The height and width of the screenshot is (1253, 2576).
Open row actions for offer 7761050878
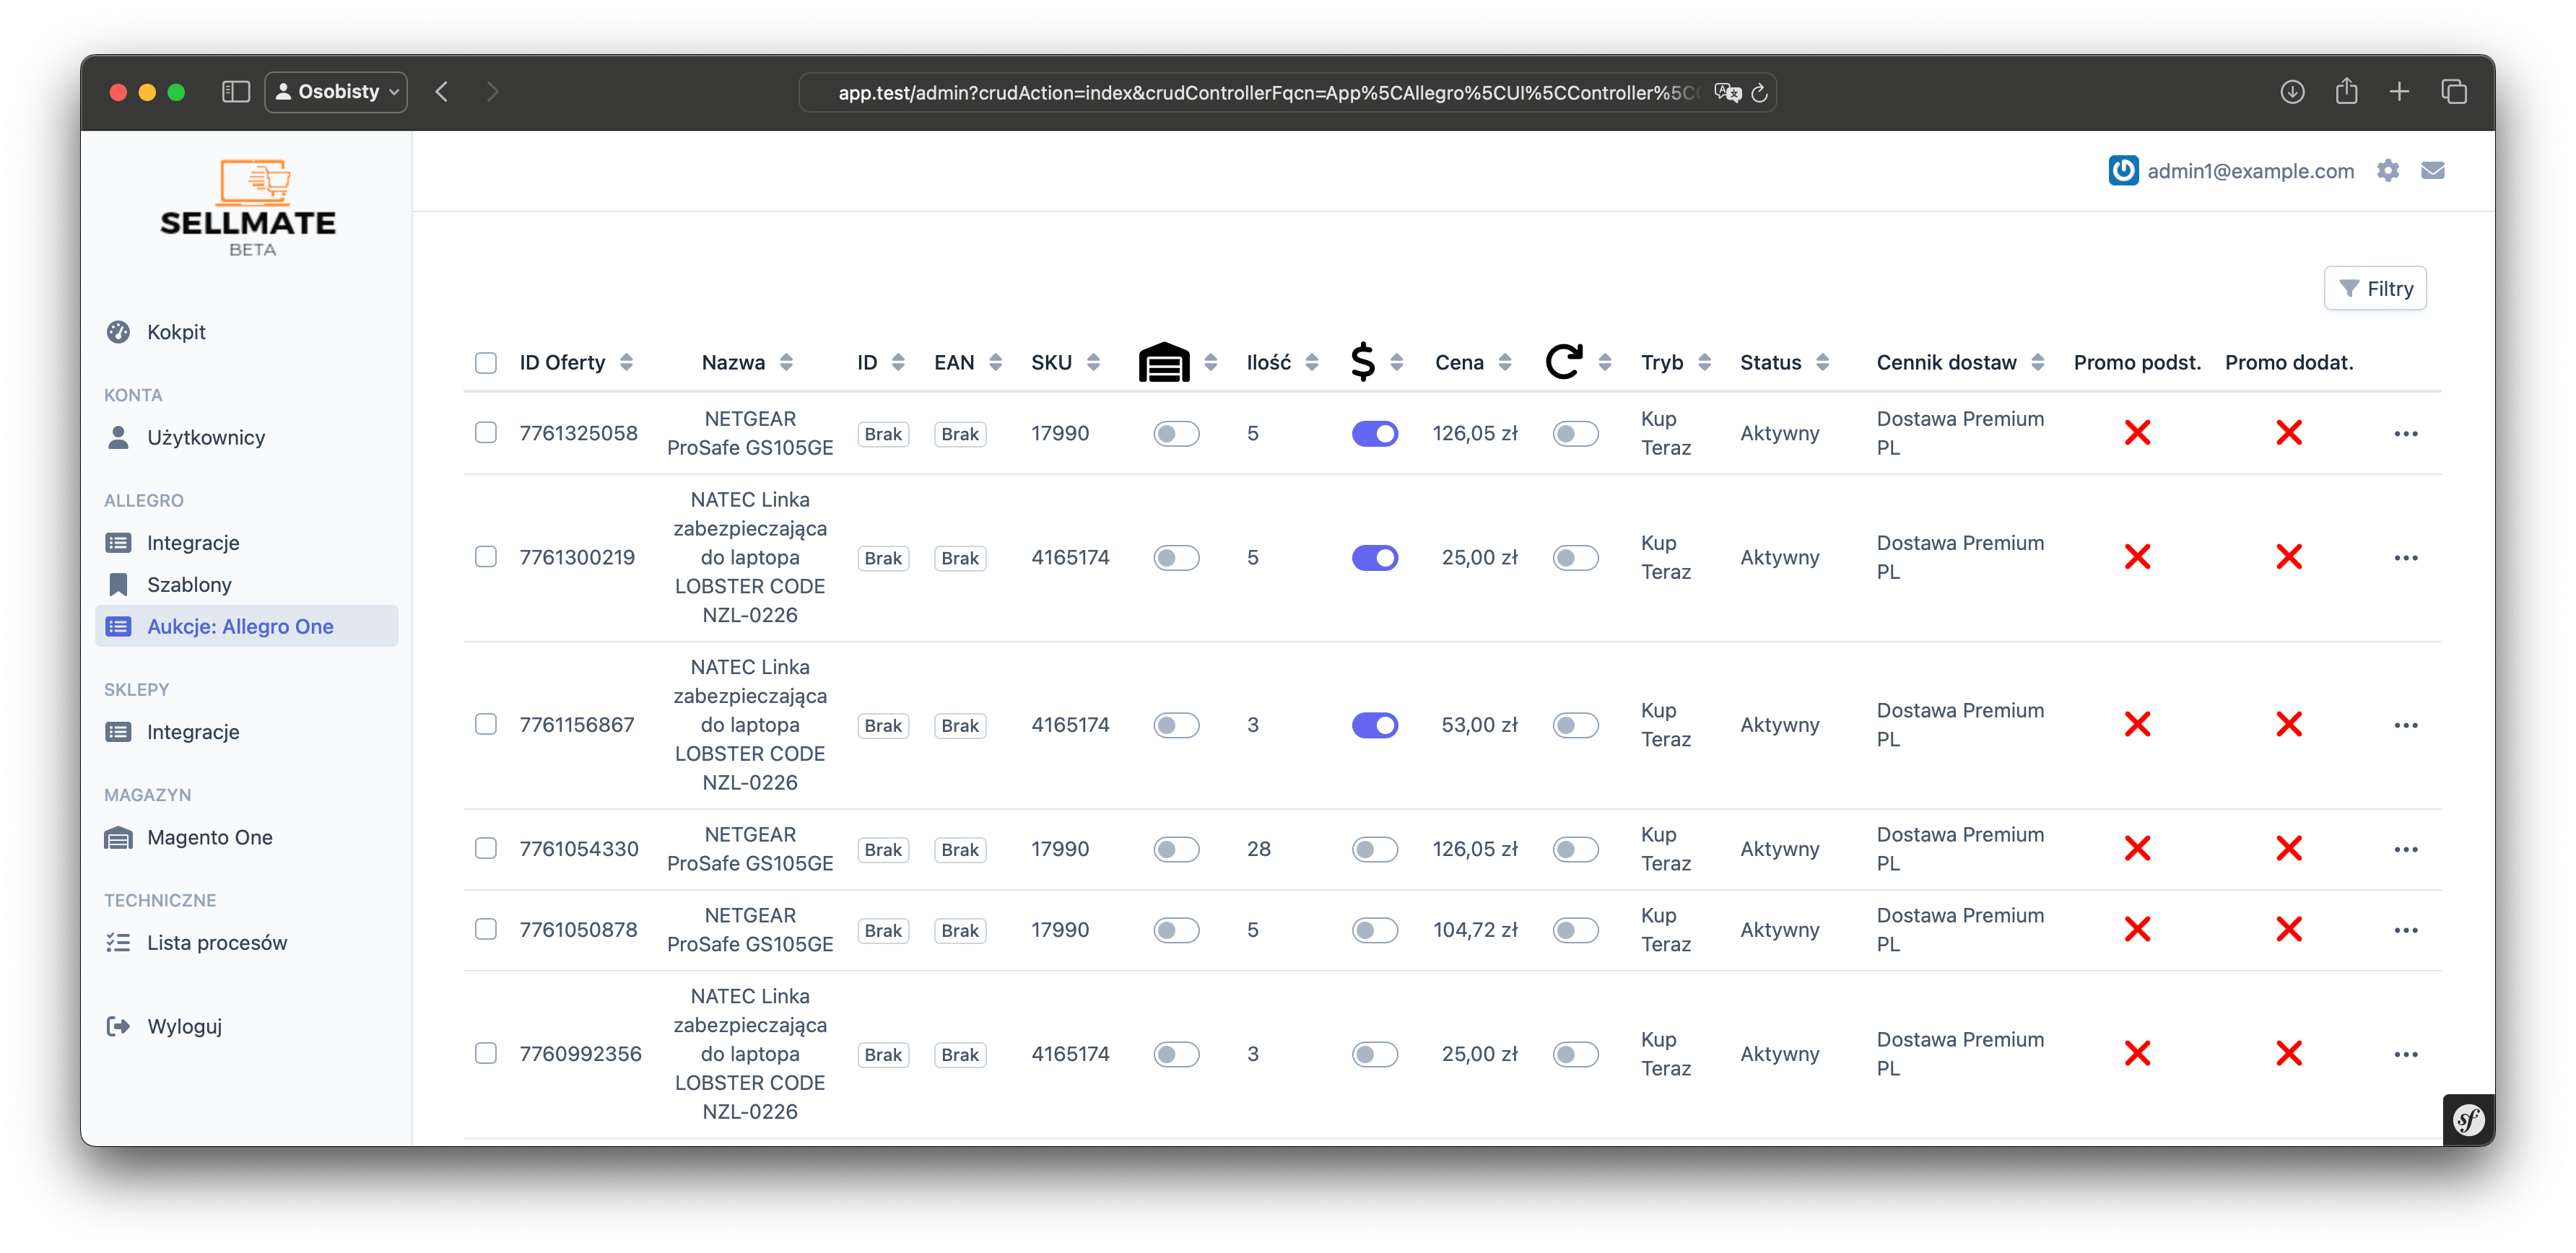[x=2406, y=930]
